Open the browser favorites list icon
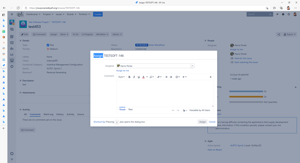The image size is (300, 163). pos(274,8)
